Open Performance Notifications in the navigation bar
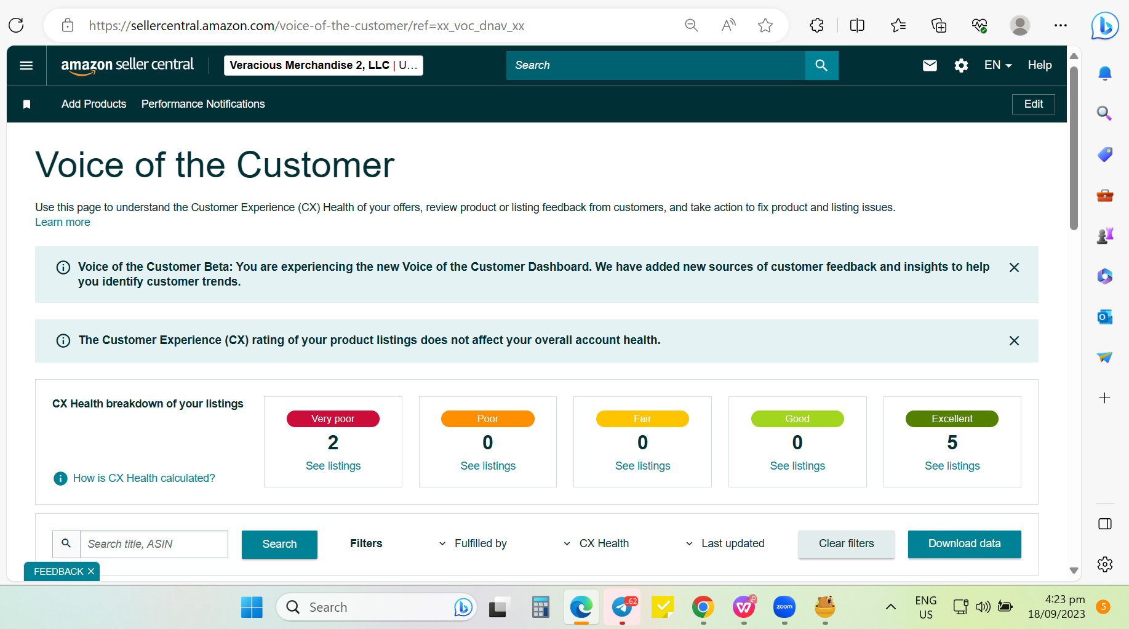1129x629 pixels. [203, 104]
